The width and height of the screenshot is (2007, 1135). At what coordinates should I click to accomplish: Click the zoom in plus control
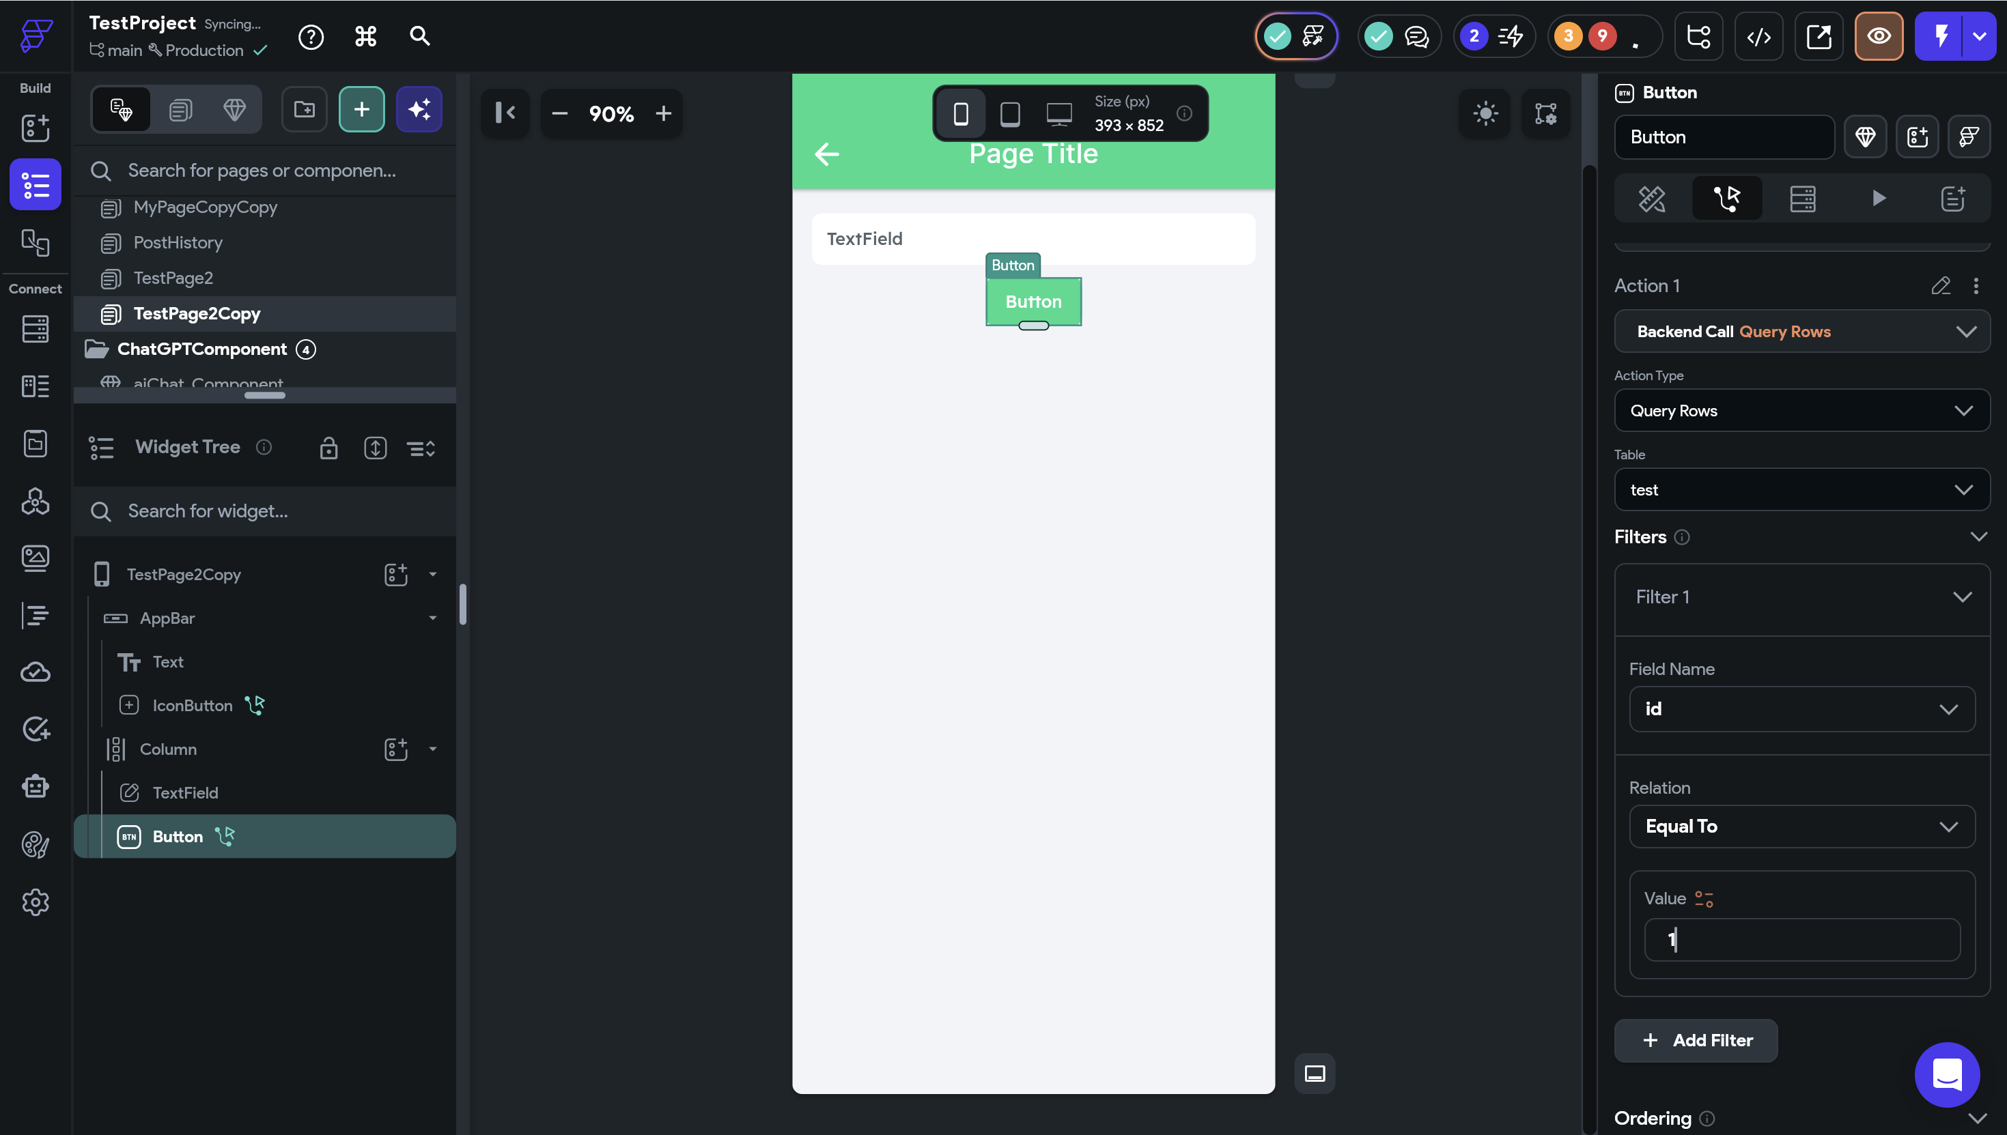pos(663,114)
